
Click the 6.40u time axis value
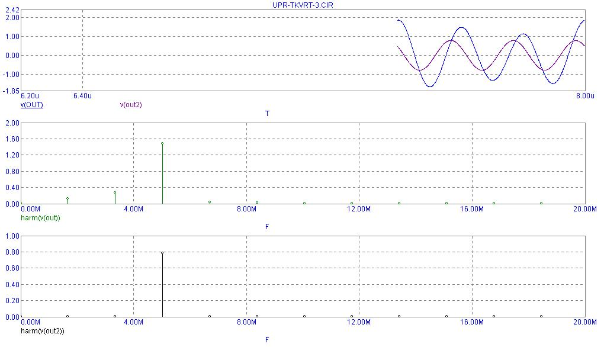[82, 96]
